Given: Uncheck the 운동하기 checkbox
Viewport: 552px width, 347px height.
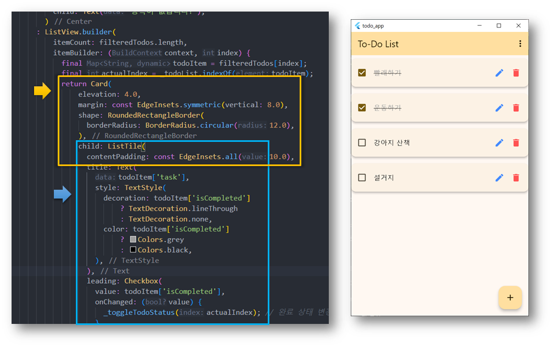Looking at the screenshot, I should [x=362, y=107].
